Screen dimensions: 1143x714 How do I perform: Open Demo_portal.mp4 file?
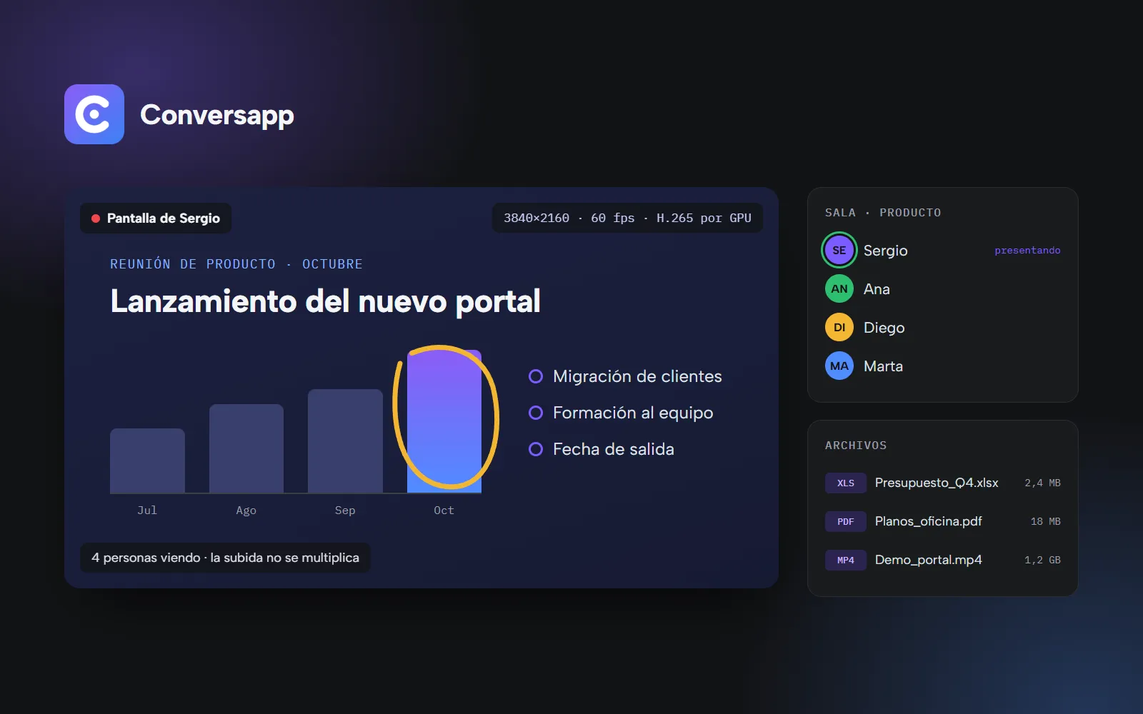point(943,560)
